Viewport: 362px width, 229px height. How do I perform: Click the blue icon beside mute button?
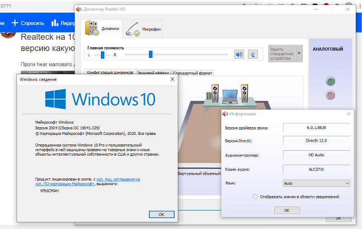(253, 54)
